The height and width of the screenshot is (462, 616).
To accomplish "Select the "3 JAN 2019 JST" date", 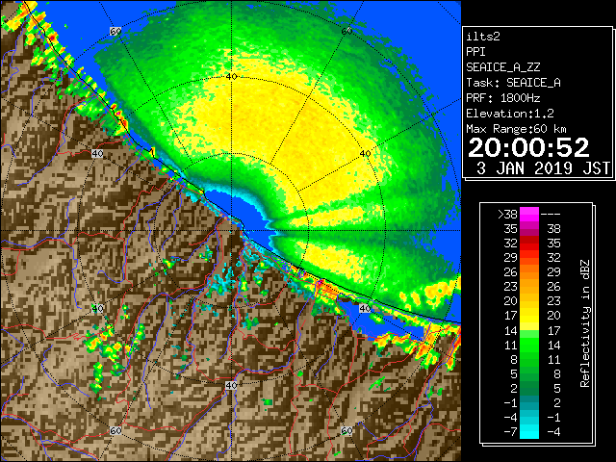I will pyautogui.click(x=543, y=168).
